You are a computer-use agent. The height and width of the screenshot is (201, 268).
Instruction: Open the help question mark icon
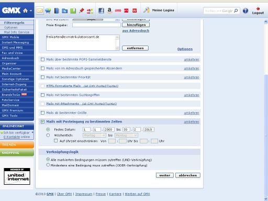(x=245, y=10)
